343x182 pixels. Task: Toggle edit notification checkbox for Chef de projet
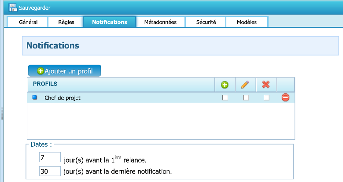pyautogui.click(x=246, y=98)
